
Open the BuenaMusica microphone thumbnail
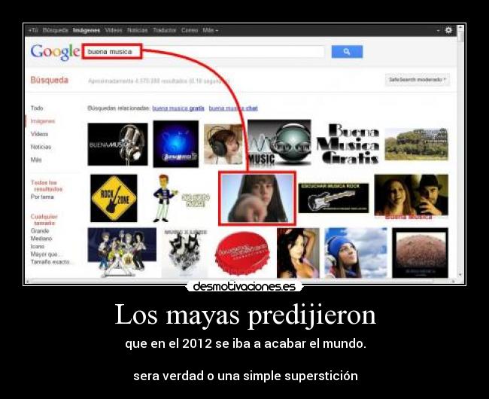[x=117, y=144]
